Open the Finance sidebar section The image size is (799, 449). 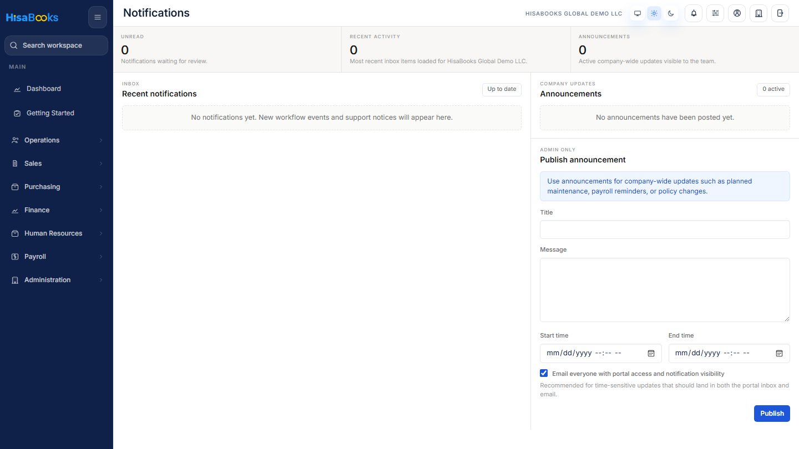coord(57,210)
